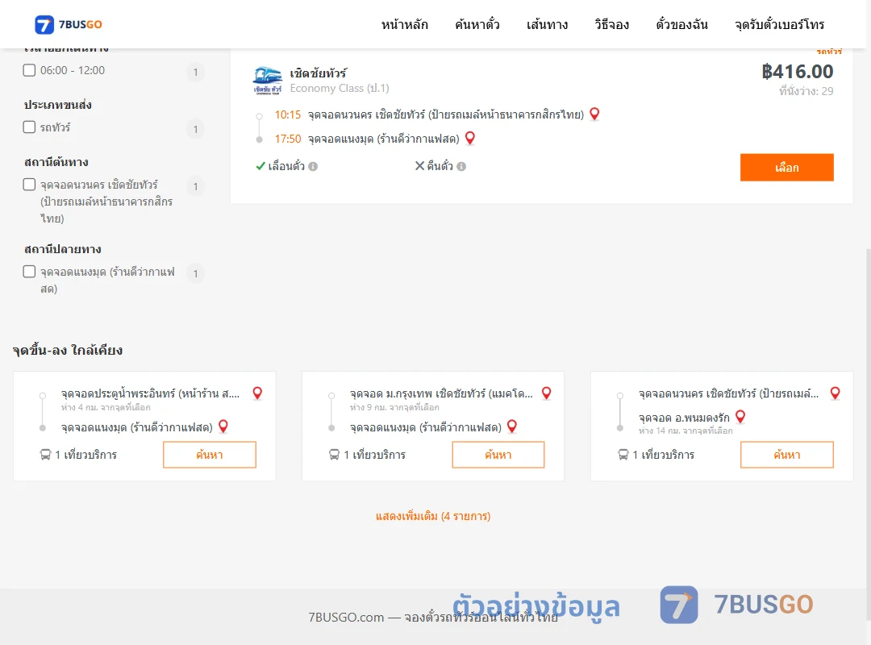Tick the จุดจอดนวนคร origin station checkbox
This screenshot has width=871, height=645.
[30, 185]
